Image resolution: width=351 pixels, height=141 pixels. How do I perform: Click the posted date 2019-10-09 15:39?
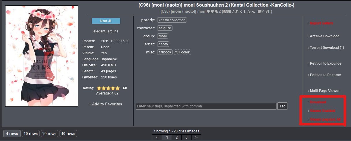coord(115,41)
